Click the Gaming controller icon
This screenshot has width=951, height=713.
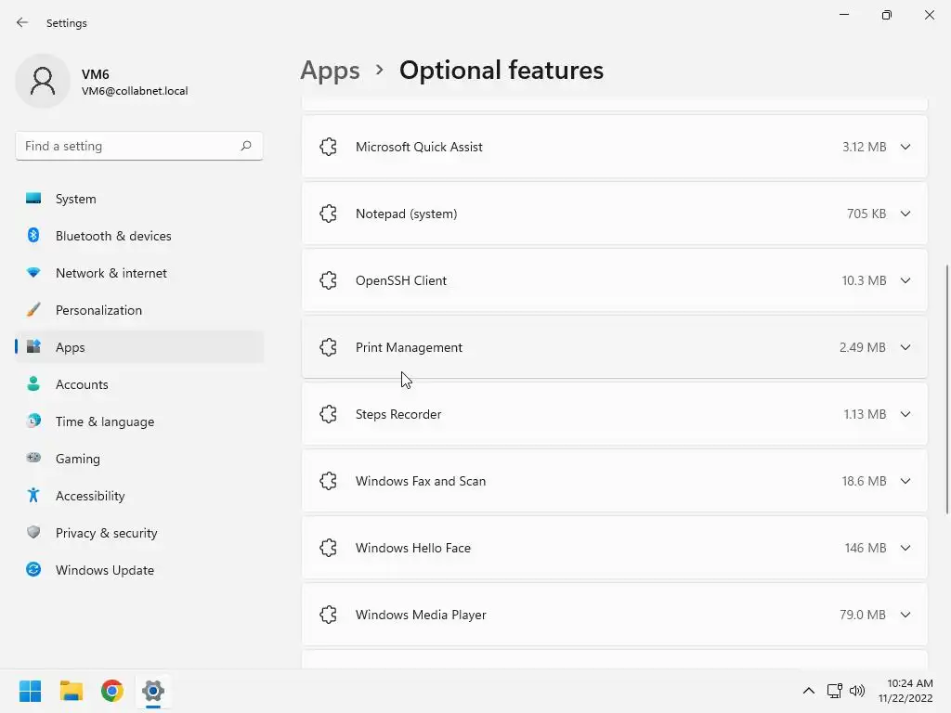point(33,459)
